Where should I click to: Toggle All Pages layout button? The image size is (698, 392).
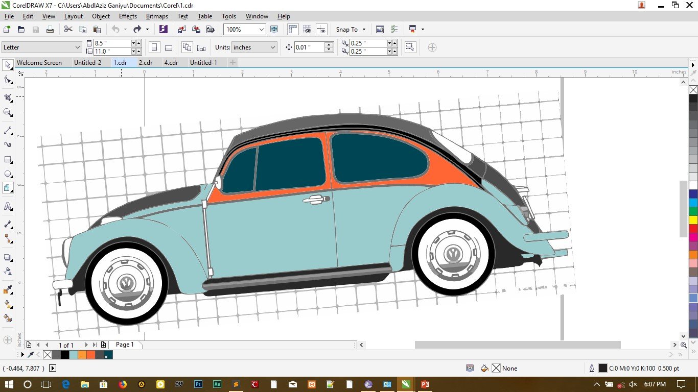point(187,47)
